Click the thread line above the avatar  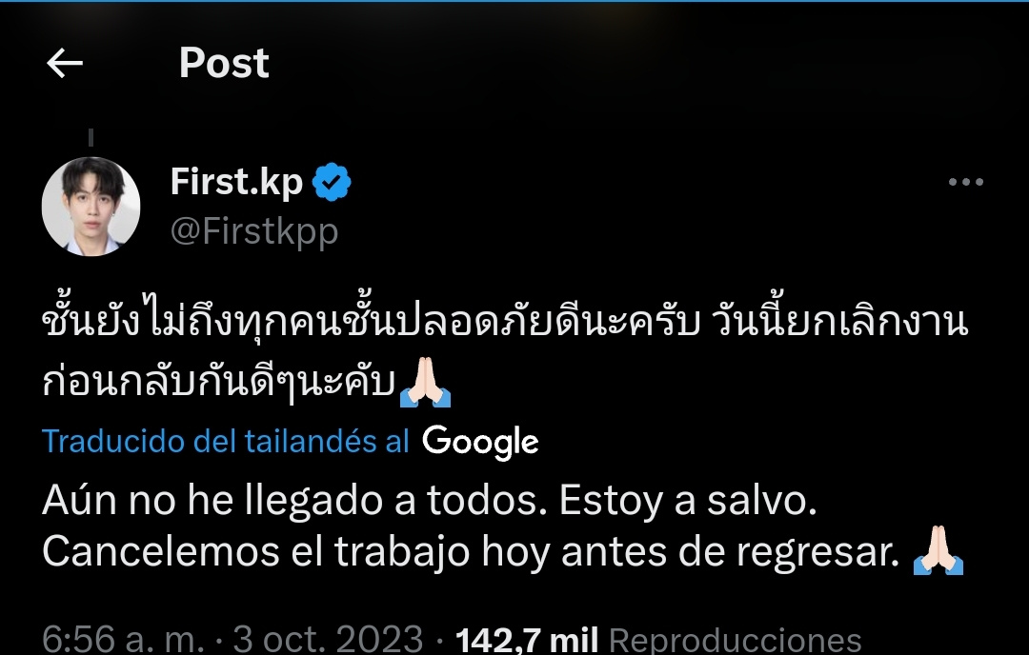(91, 138)
